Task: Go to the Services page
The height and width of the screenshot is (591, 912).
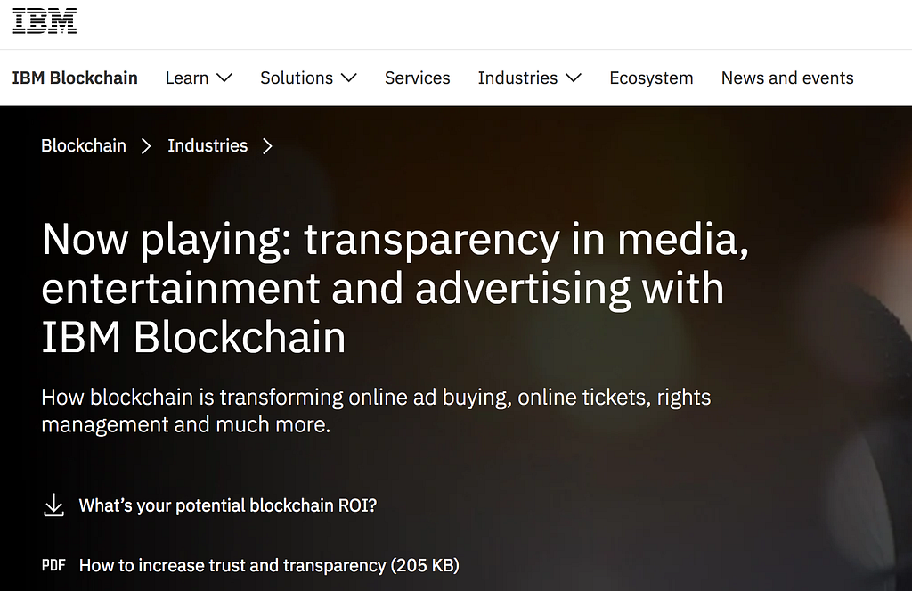Action: click(x=417, y=78)
